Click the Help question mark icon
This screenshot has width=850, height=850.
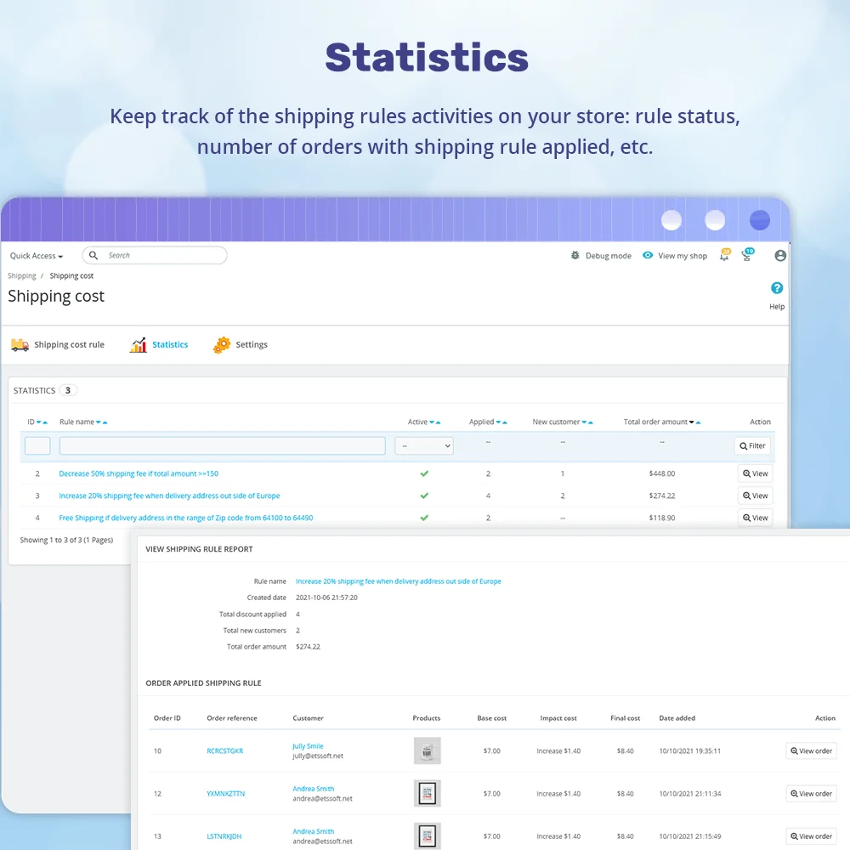click(x=777, y=288)
